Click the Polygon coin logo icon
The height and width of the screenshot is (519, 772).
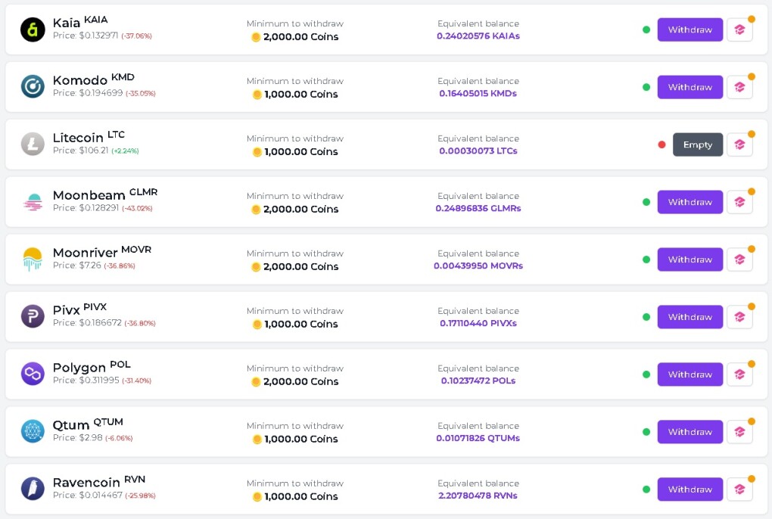coord(33,374)
